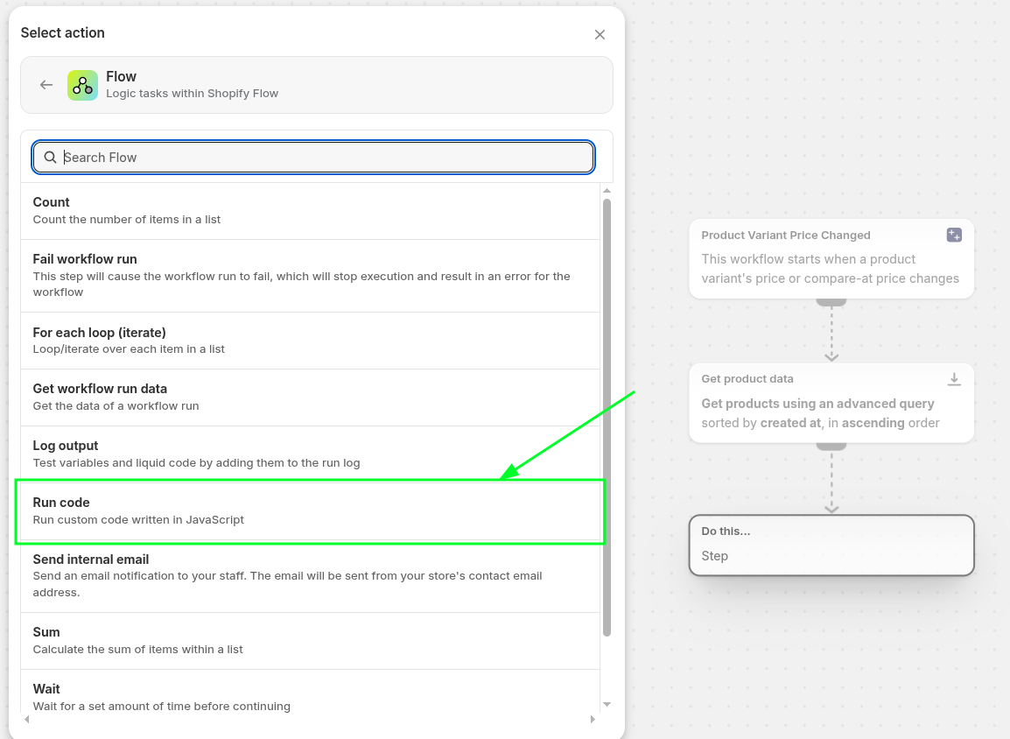This screenshot has width=1010, height=739.
Task: Select the Run code action
Action: [x=310, y=510]
